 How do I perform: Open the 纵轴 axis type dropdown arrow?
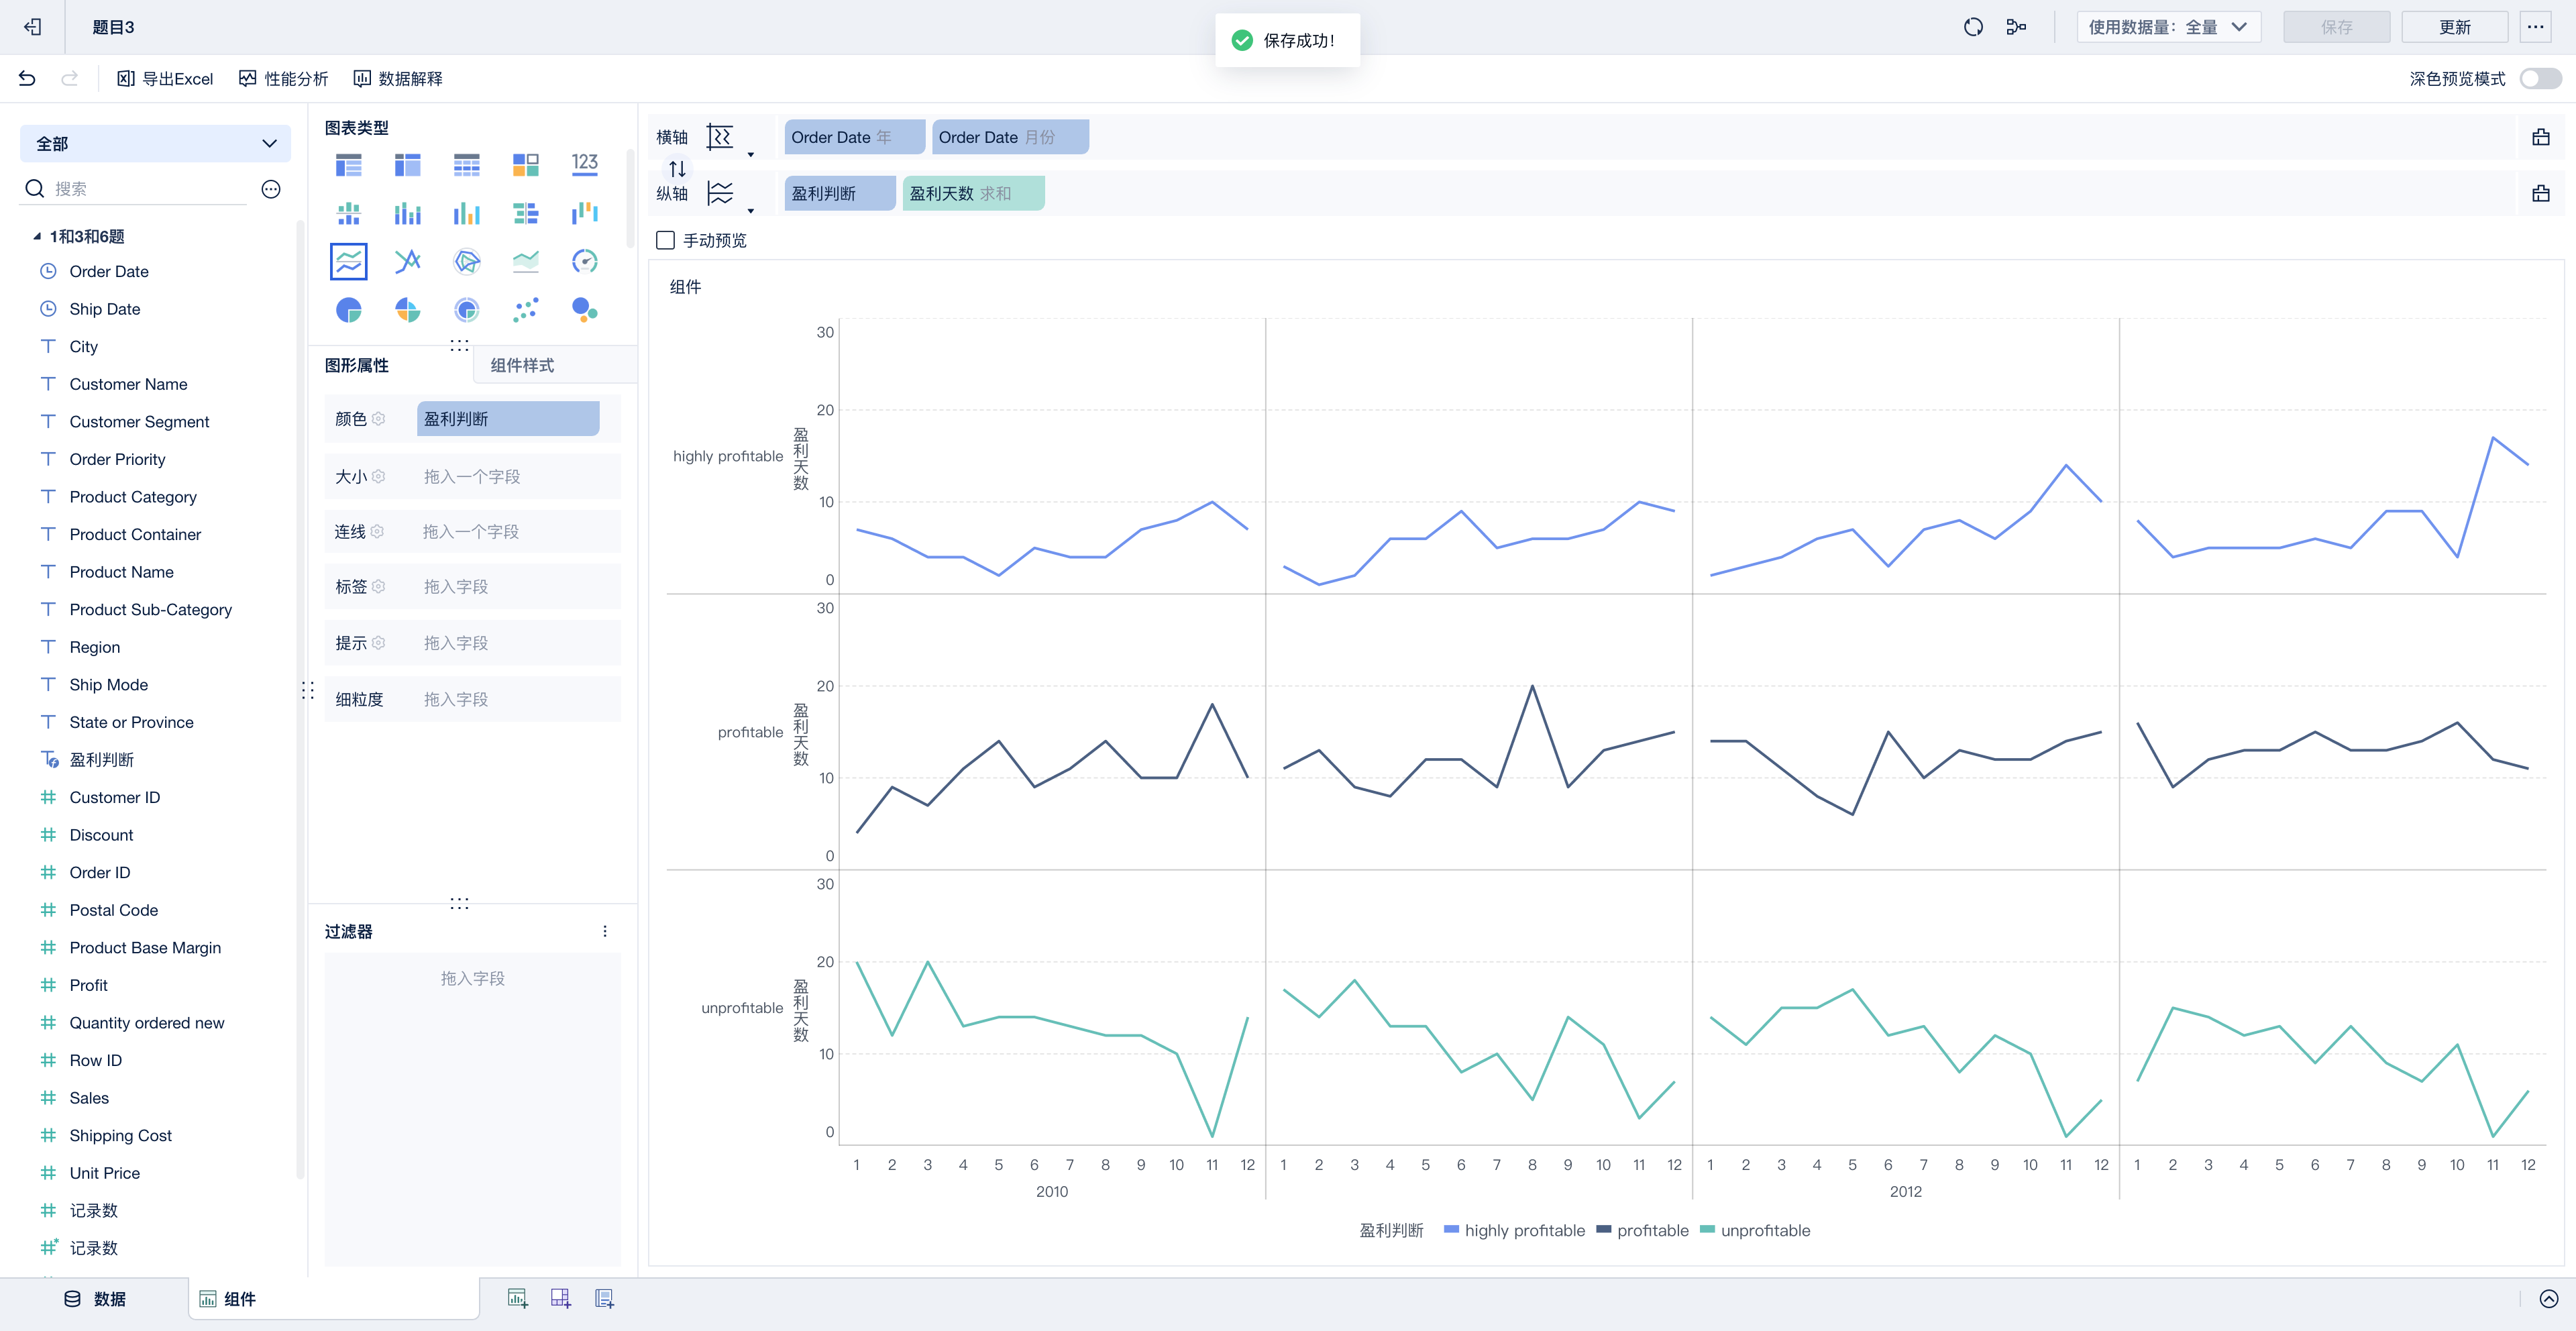click(751, 211)
